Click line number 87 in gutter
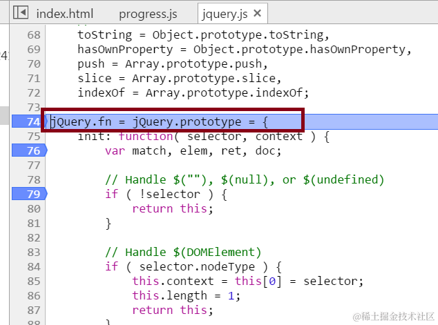Screen dimensions: 438x325 click(x=34, y=311)
